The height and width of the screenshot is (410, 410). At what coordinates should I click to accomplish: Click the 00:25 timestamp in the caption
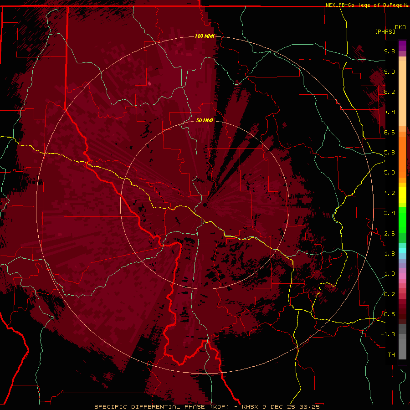pos(310,407)
